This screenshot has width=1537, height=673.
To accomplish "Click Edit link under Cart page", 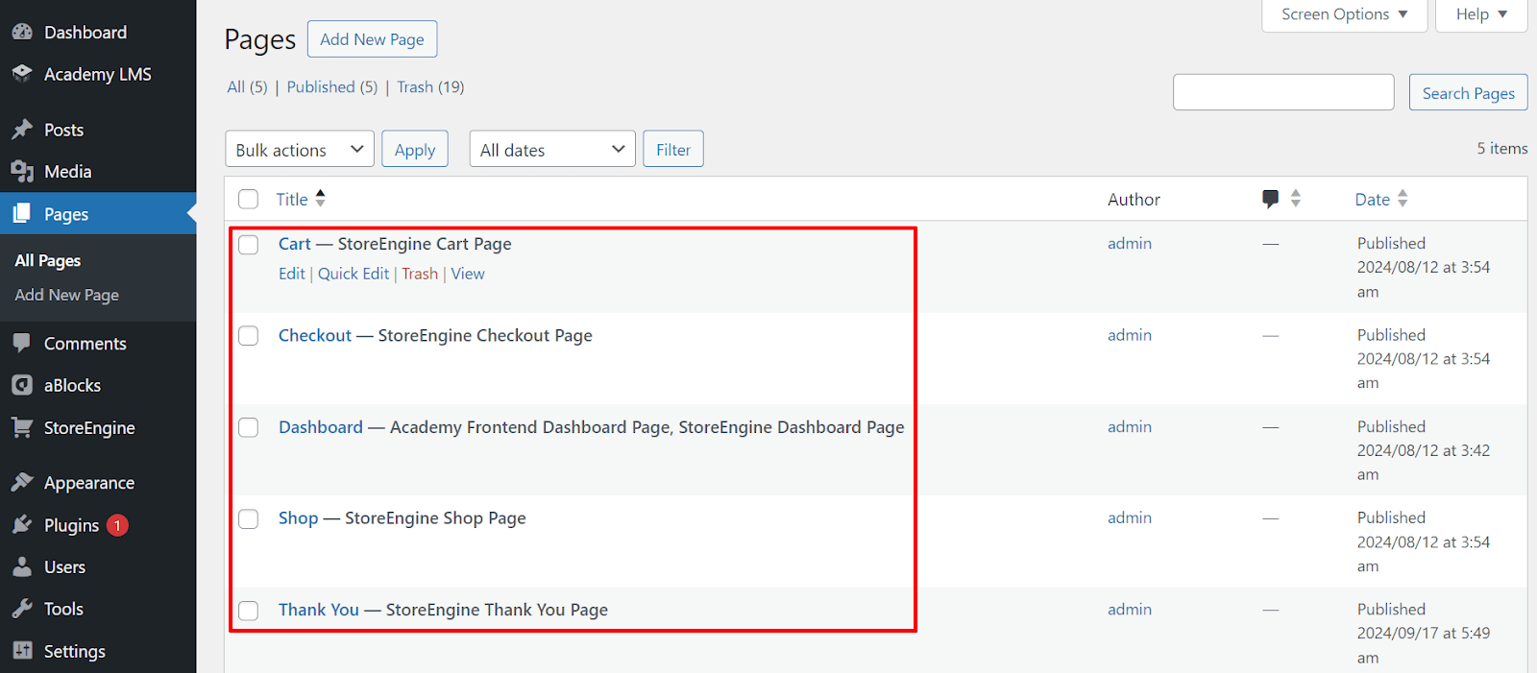I will 292,274.
